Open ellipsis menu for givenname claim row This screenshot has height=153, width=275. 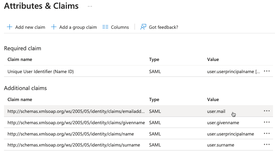click(267, 122)
